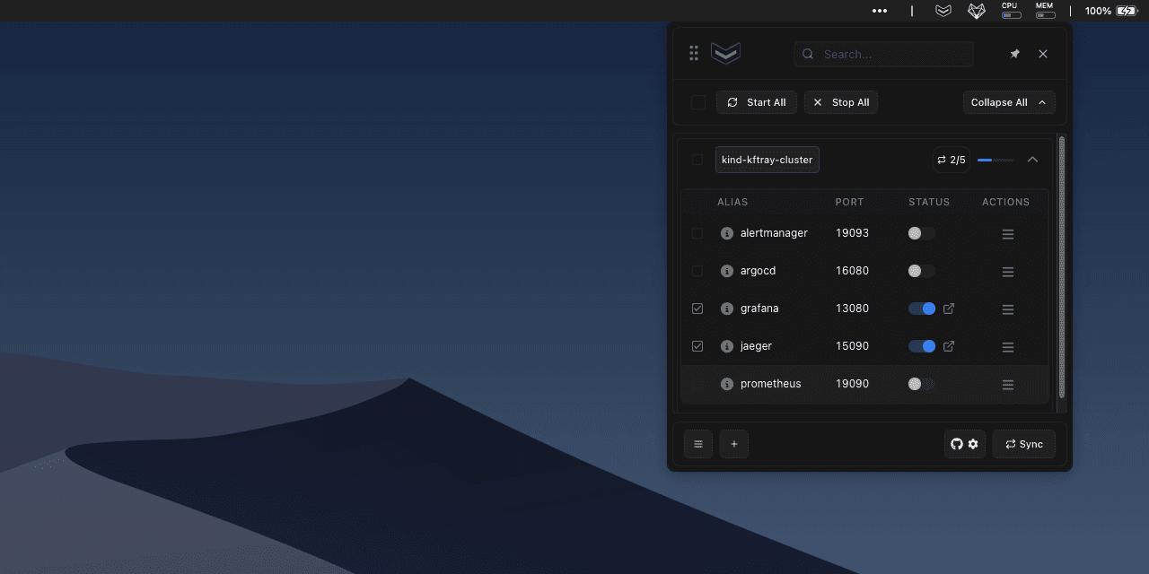Click the argocd alias text

tap(758, 271)
